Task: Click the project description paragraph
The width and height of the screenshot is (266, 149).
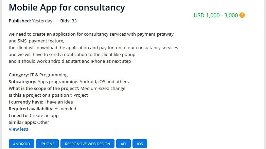Action: (x=92, y=48)
